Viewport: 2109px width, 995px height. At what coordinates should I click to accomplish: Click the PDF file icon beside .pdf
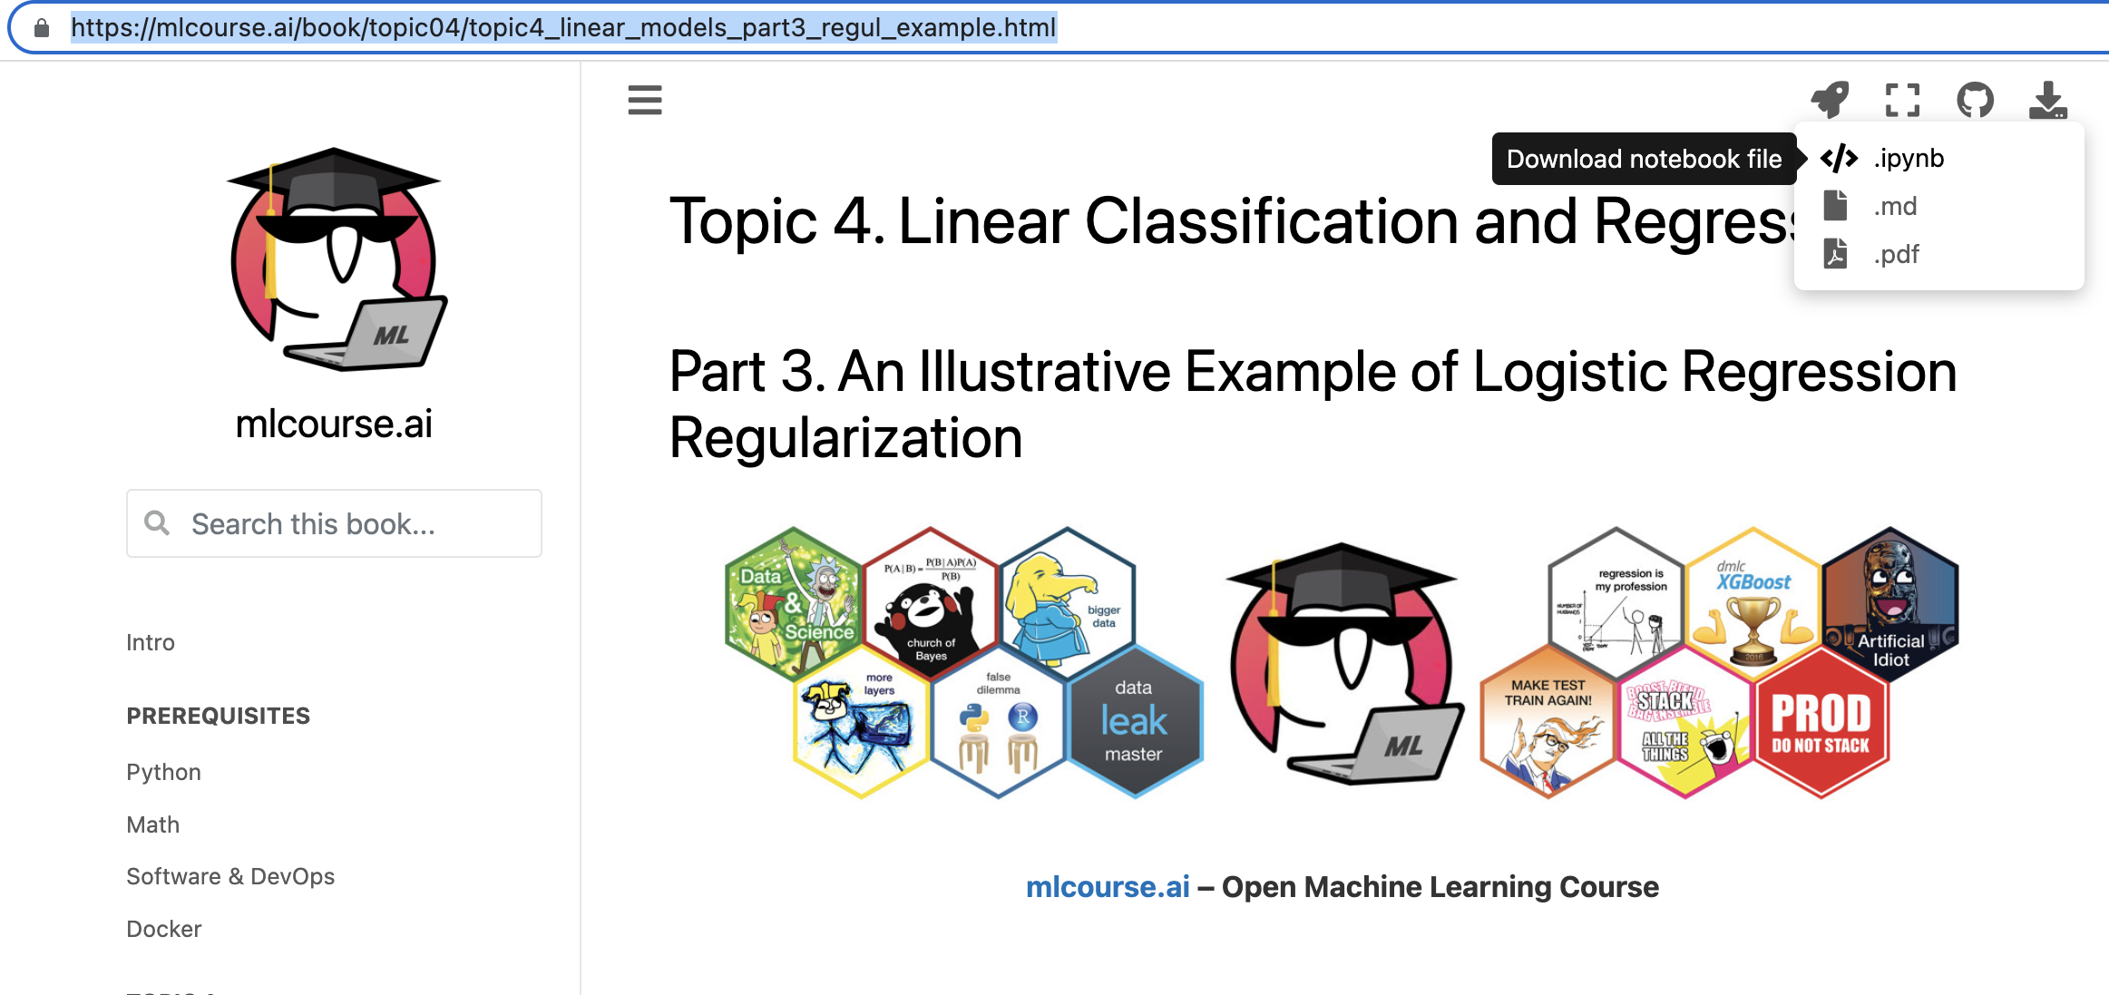(1835, 254)
